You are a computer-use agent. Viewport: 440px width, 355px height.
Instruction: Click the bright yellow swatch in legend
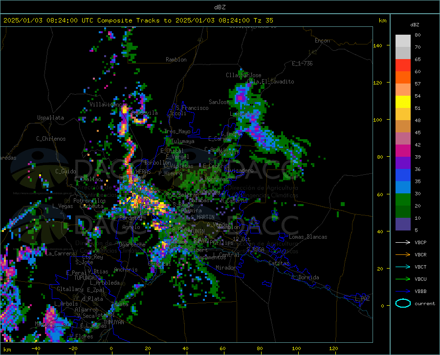tap(403, 102)
